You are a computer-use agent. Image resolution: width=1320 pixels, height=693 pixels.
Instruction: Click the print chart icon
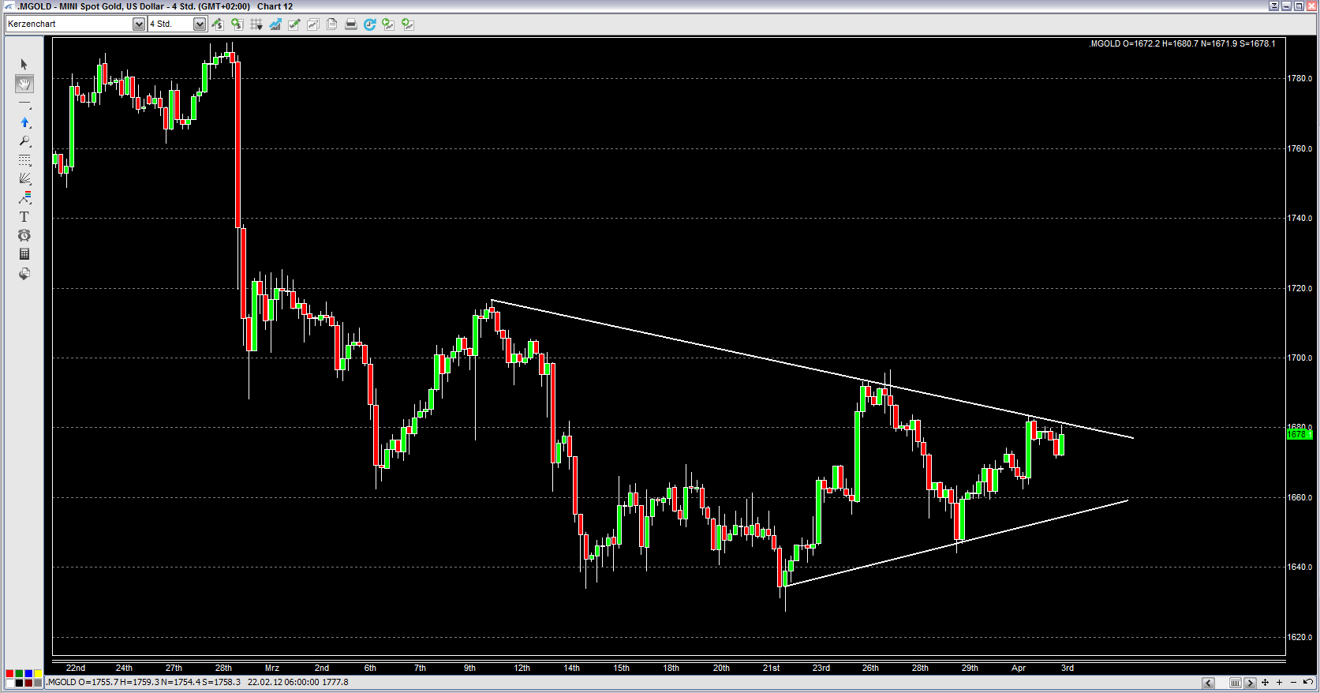[351, 24]
